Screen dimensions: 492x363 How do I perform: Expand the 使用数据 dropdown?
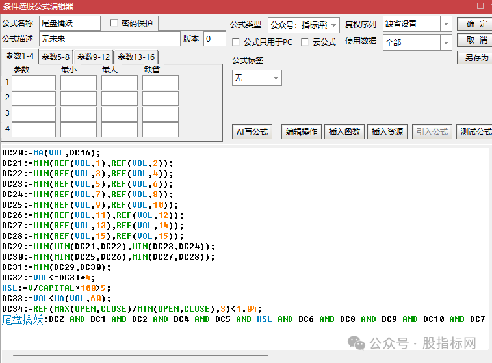[x=446, y=43]
